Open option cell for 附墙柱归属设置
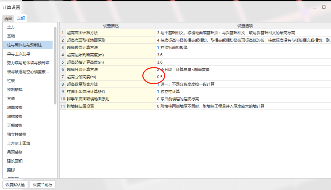Viewport: 331px width, 190px height. [x=243, y=106]
